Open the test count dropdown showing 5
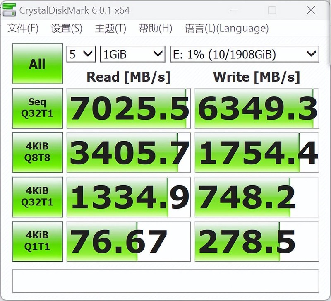The image size is (331, 301). (80, 54)
